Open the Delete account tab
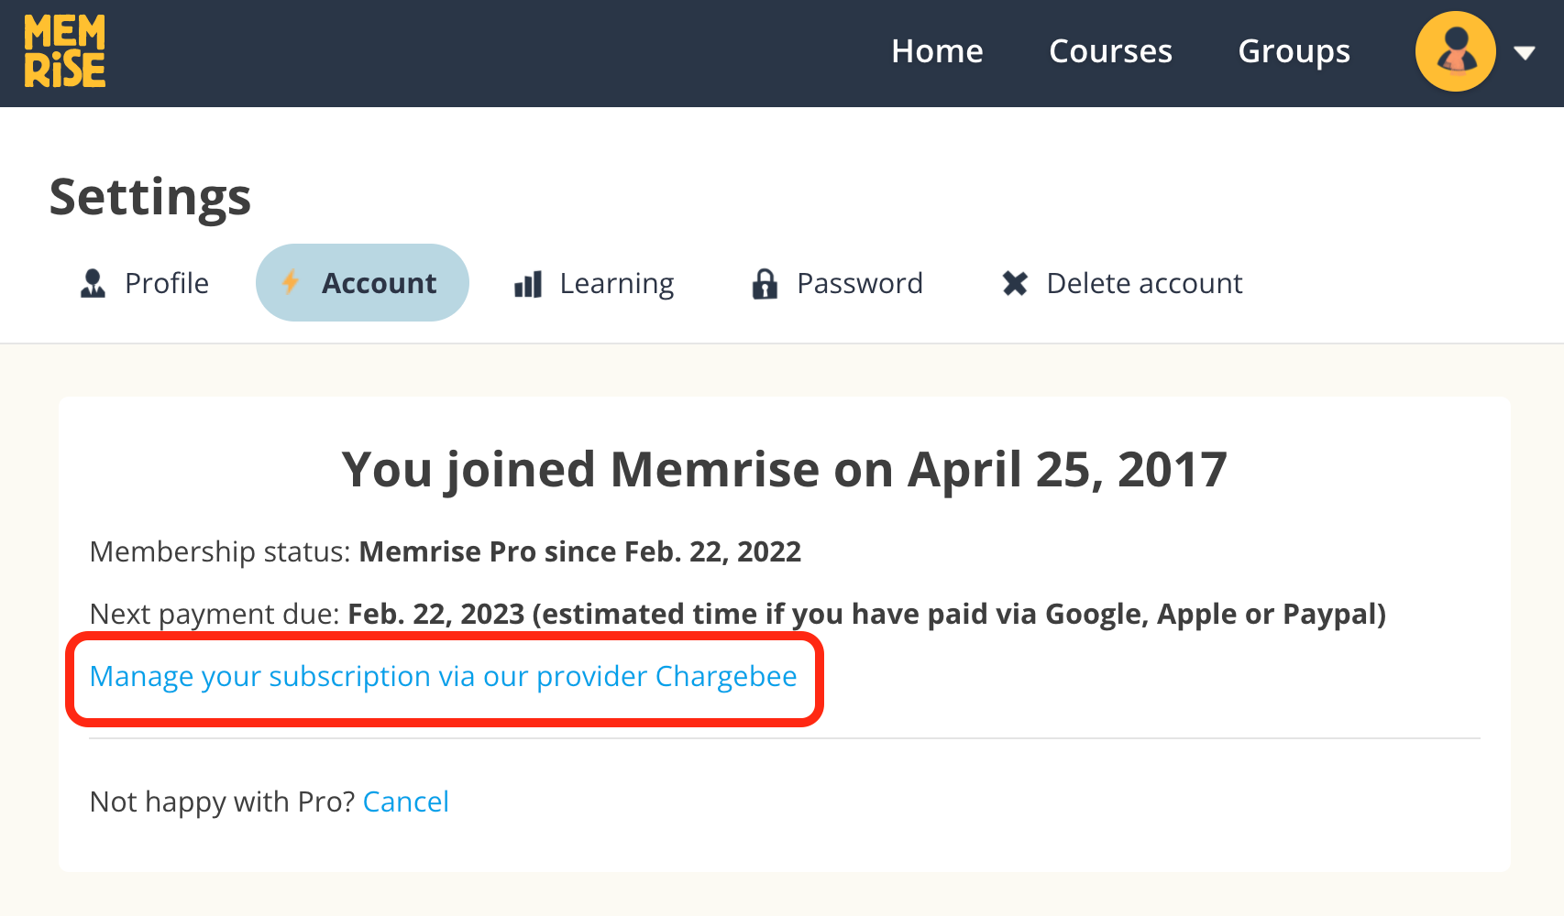The width and height of the screenshot is (1564, 916). [1144, 283]
